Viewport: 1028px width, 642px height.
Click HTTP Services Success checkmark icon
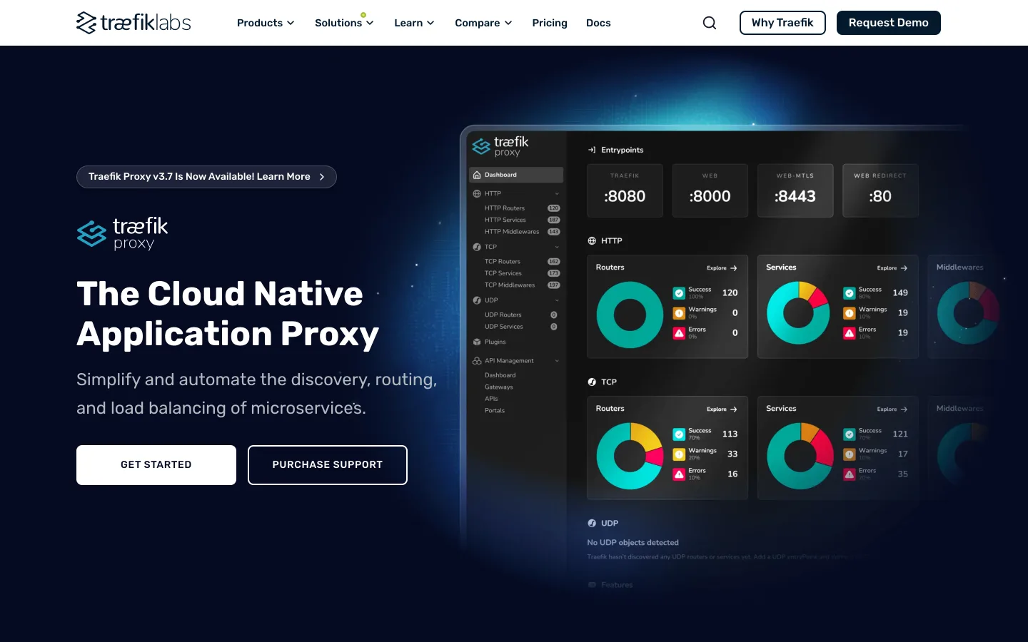[850, 293]
